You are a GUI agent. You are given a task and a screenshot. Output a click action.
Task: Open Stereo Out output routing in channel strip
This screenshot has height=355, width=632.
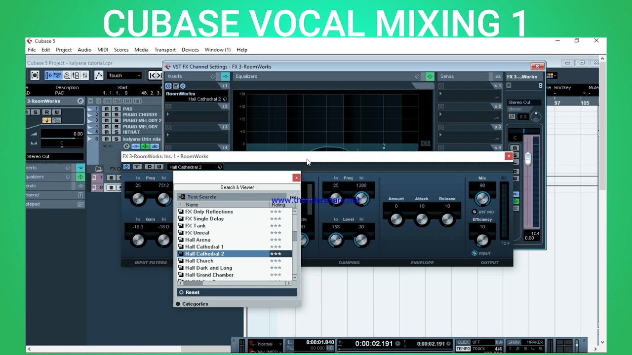coord(524,103)
